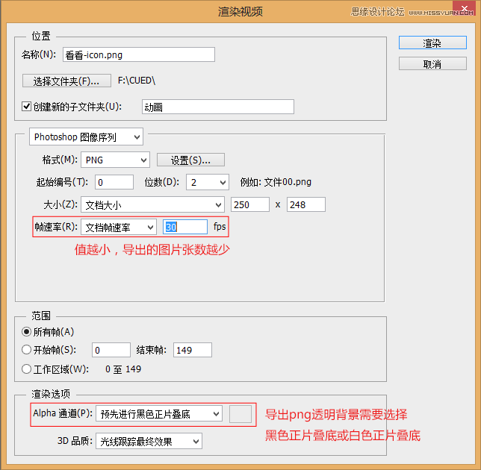481x470 pixels.
Task: Click the 渲染 (Render) button
Action: click(x=432, y=43)
